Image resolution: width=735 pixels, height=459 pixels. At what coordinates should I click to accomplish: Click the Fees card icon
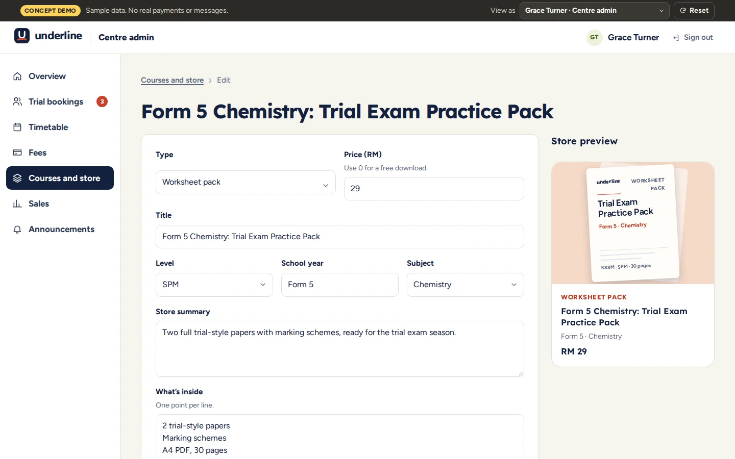[x=17, y=152]
